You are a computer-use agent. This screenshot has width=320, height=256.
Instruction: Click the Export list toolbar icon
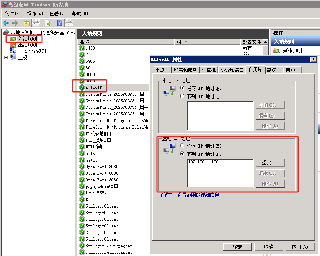tap(48, 23)
